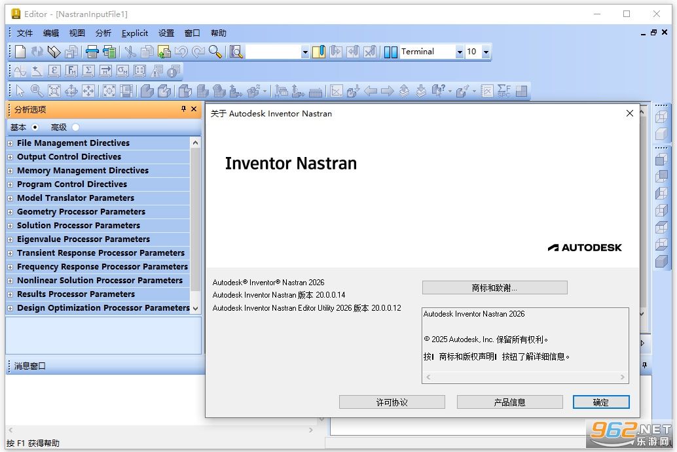Click 确定 to close the about dialog

click(601, 402)
